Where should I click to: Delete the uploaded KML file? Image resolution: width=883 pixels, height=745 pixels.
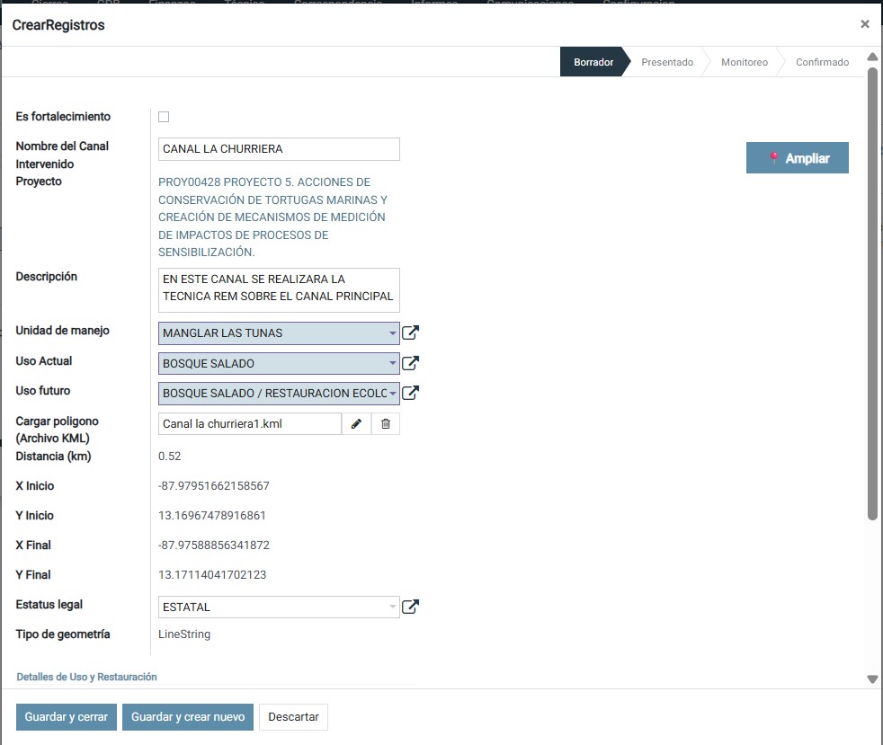(386, 423)
